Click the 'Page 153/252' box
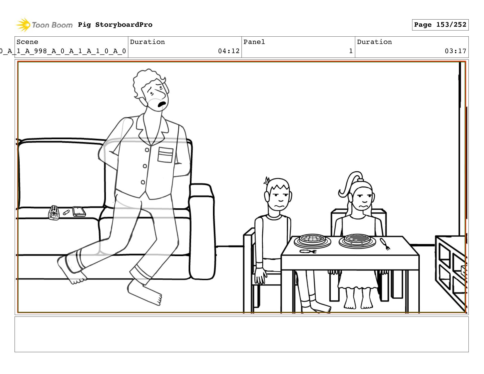484x374 pixels. pos(440,25)
